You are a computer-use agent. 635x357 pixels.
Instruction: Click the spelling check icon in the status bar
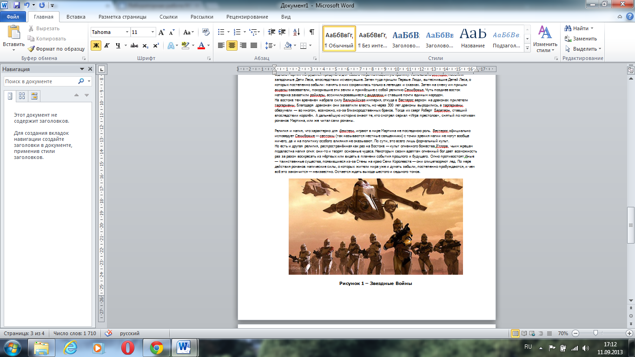pyautogui.click(x=108, y=333)
